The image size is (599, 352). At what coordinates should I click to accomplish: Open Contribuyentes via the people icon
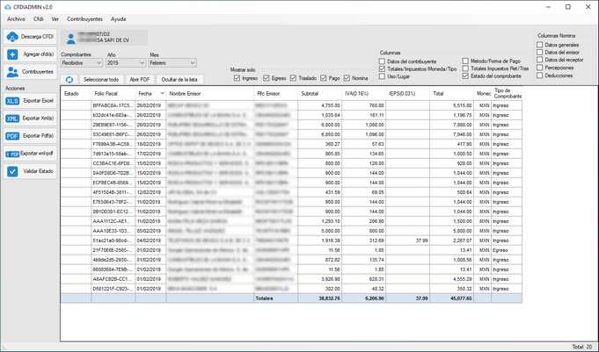tap(12, 71)
